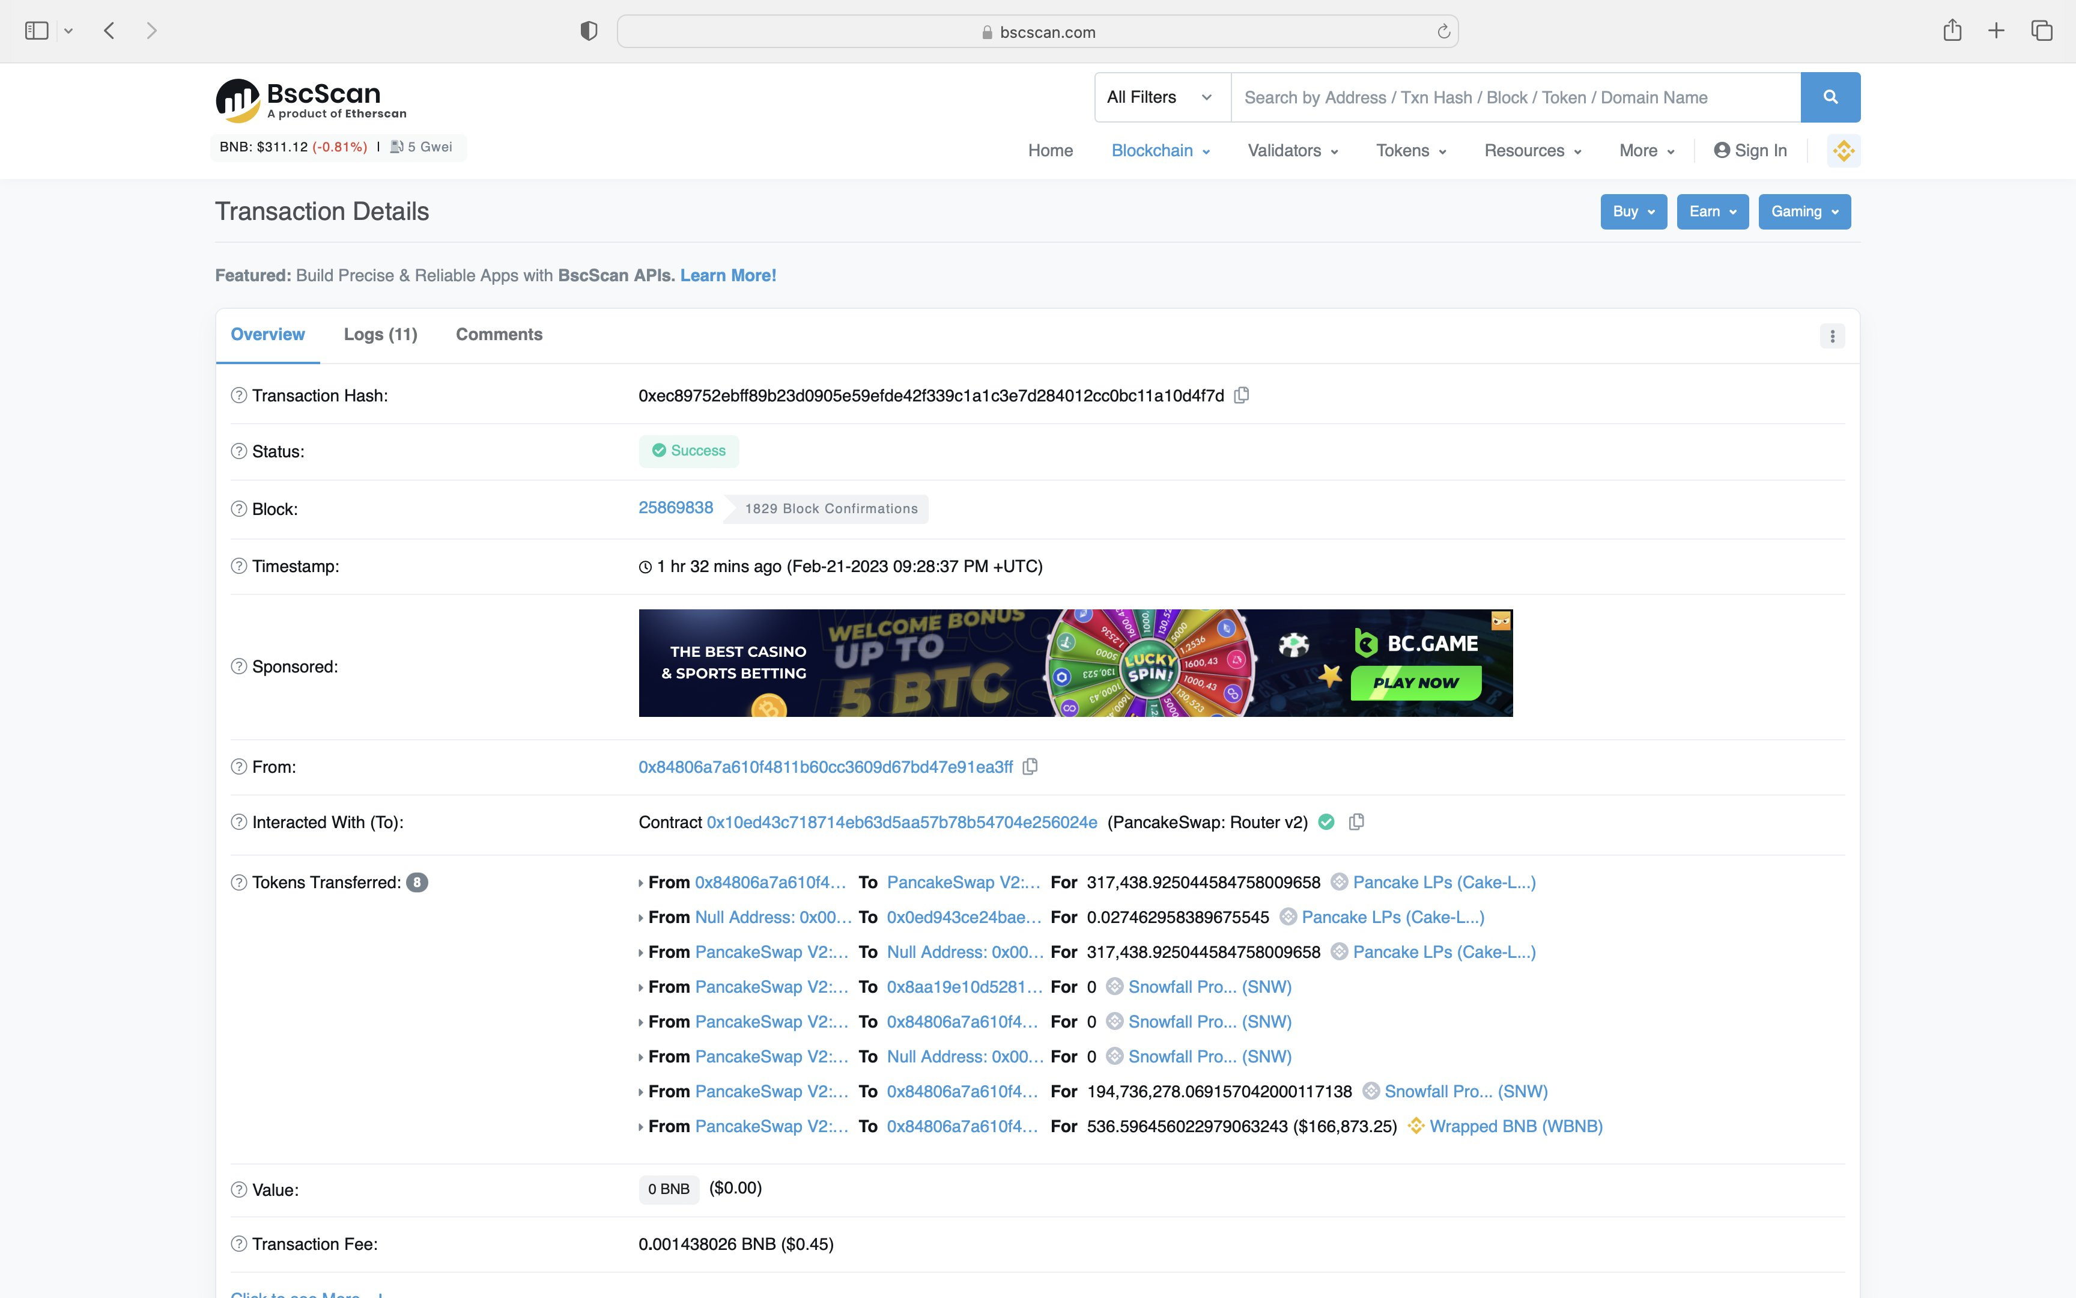Click help icon next to Status
2076x1298 pixels.
239,451
